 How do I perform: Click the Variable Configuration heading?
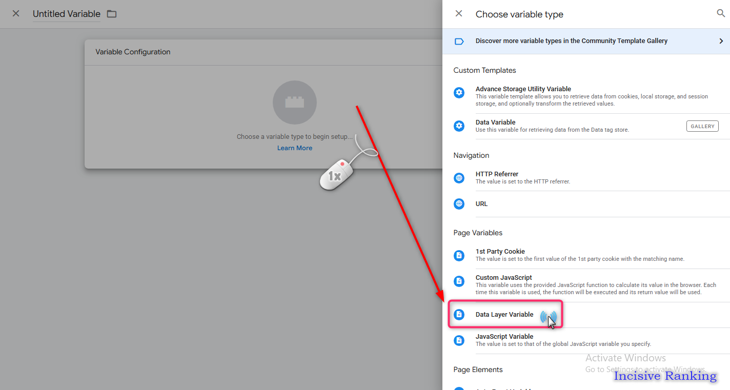[x=133, y=52]
